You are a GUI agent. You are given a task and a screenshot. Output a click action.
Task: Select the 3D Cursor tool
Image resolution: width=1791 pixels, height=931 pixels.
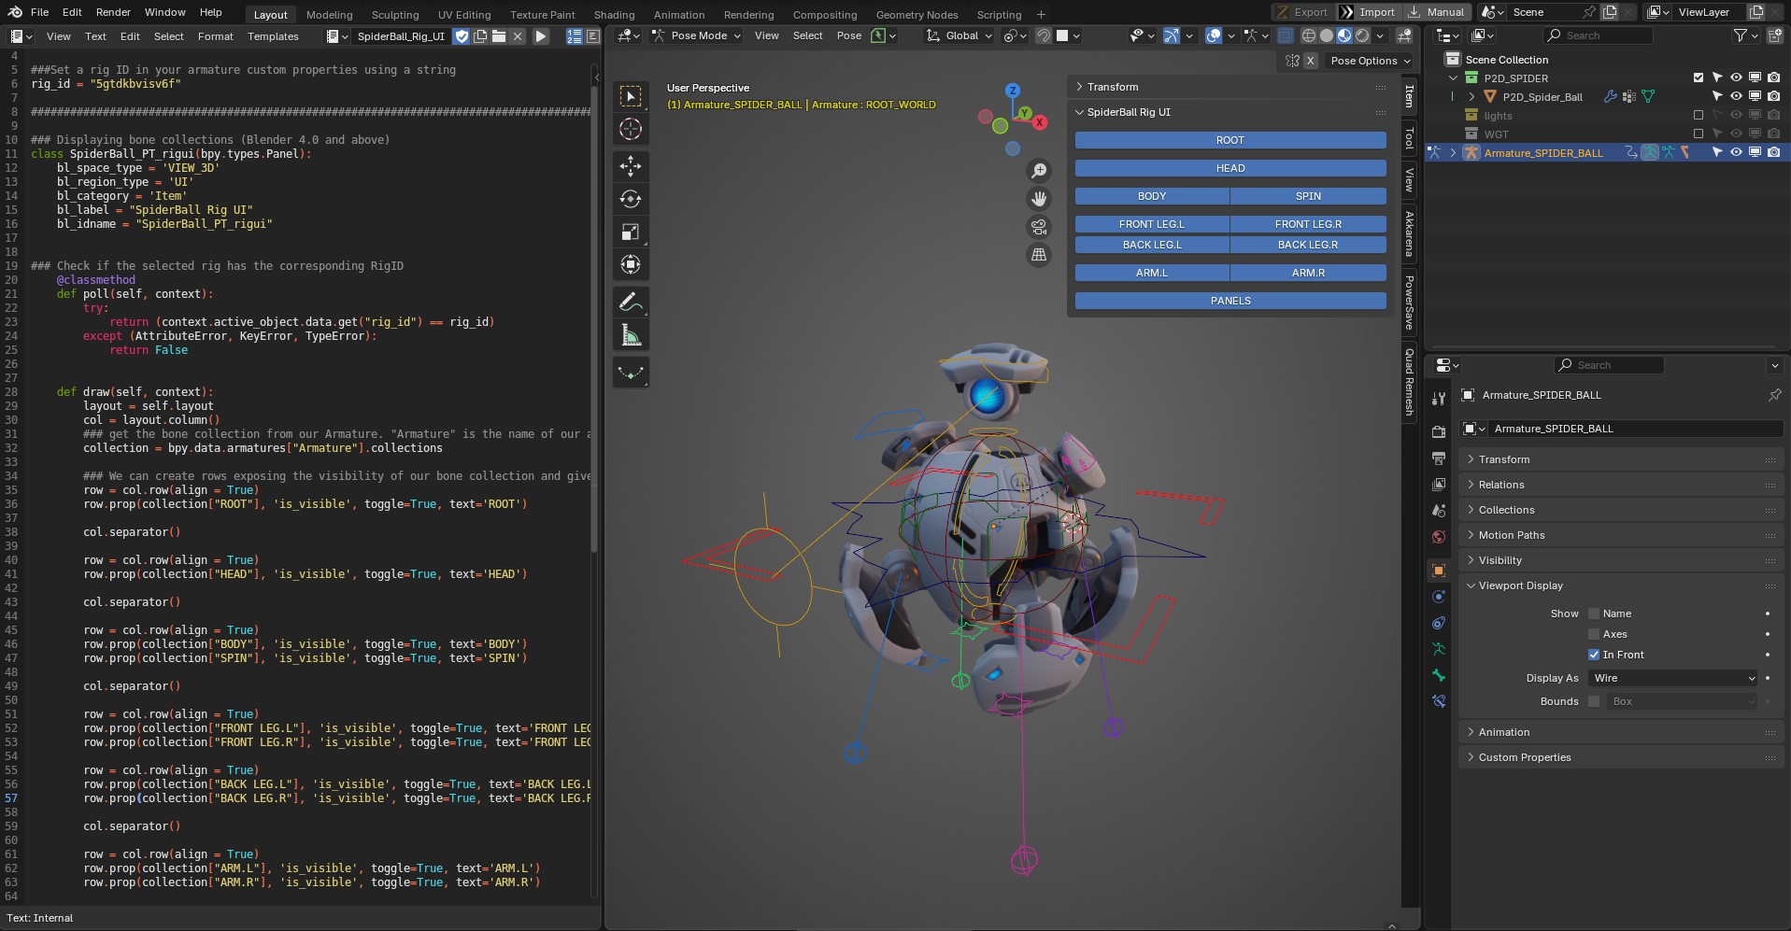click(x=631, y=129)
